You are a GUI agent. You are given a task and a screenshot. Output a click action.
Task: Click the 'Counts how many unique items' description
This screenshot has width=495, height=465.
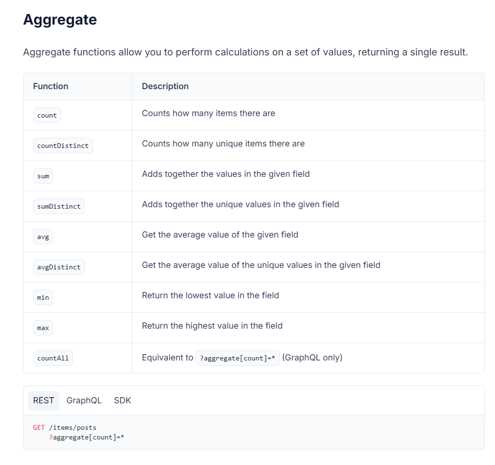pyautogui.click(x=223, y=144)
